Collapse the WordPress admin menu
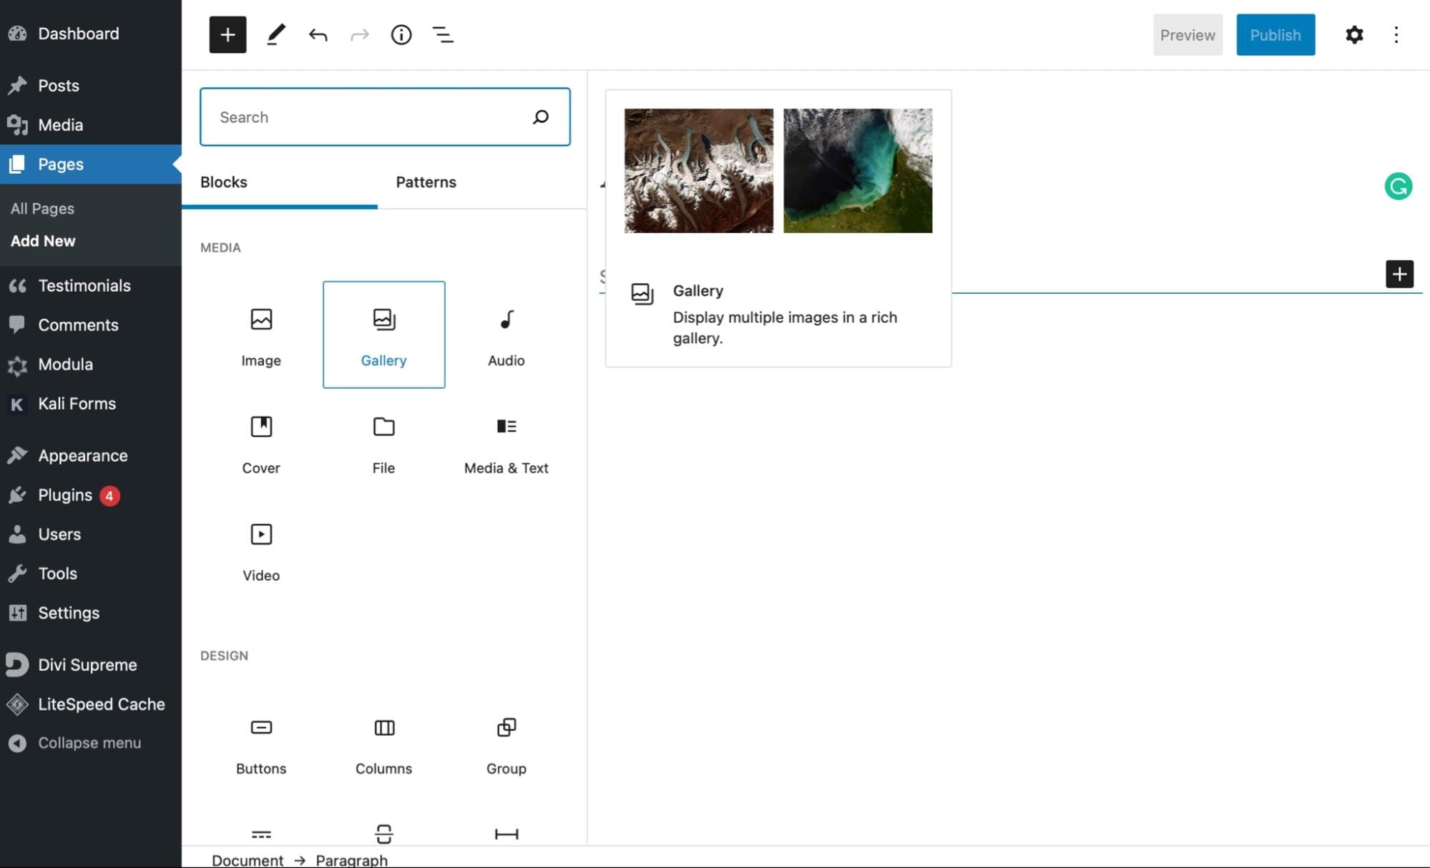1430x868 pixels. (x=89, y=742)
